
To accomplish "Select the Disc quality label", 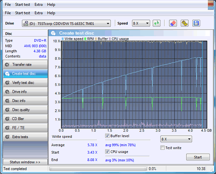I will (x=21, y=110).
